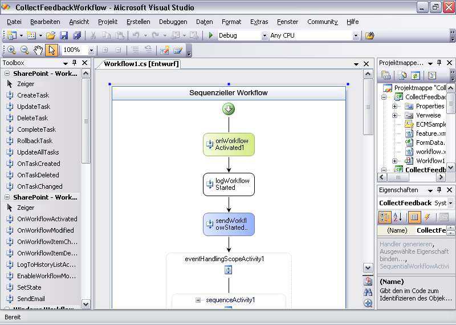This screenshot has width=456, height=325.
Task: Collapse sequenceActivity1 in designer
Action: tap(198, 300)
